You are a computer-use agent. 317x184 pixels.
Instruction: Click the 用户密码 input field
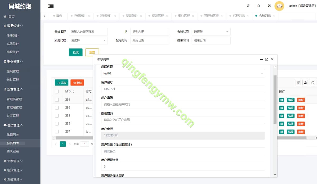183,104
